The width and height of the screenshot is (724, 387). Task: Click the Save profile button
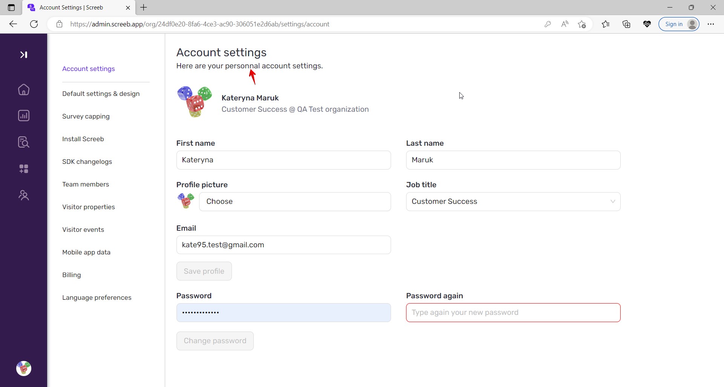tap(204, 271)
